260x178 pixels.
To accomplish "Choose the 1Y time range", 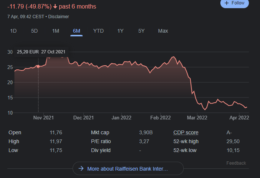I will (x=120, y=31).
